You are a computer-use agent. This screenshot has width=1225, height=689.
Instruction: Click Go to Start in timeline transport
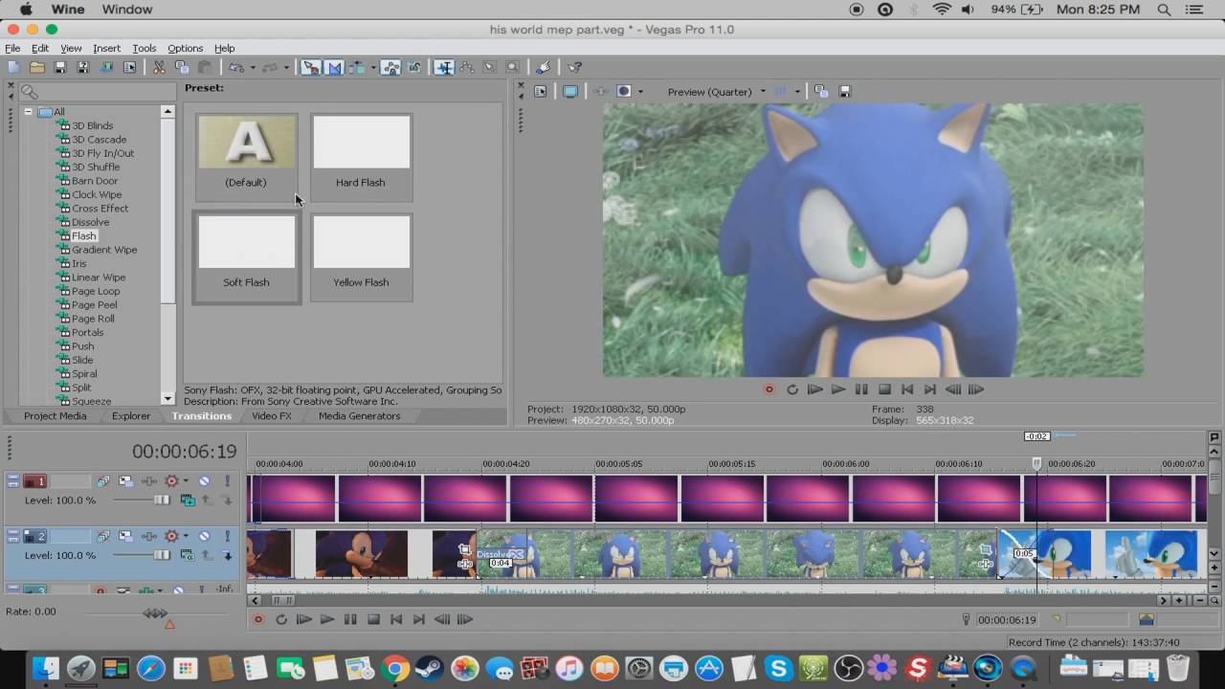pyautogui.click(x=396, y=619)
